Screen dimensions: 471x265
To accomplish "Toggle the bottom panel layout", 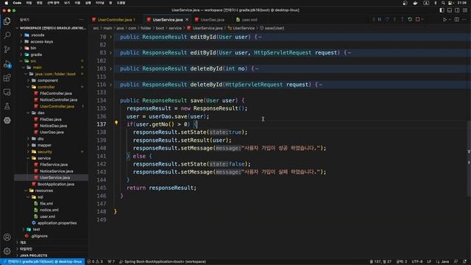I will 450,10.
